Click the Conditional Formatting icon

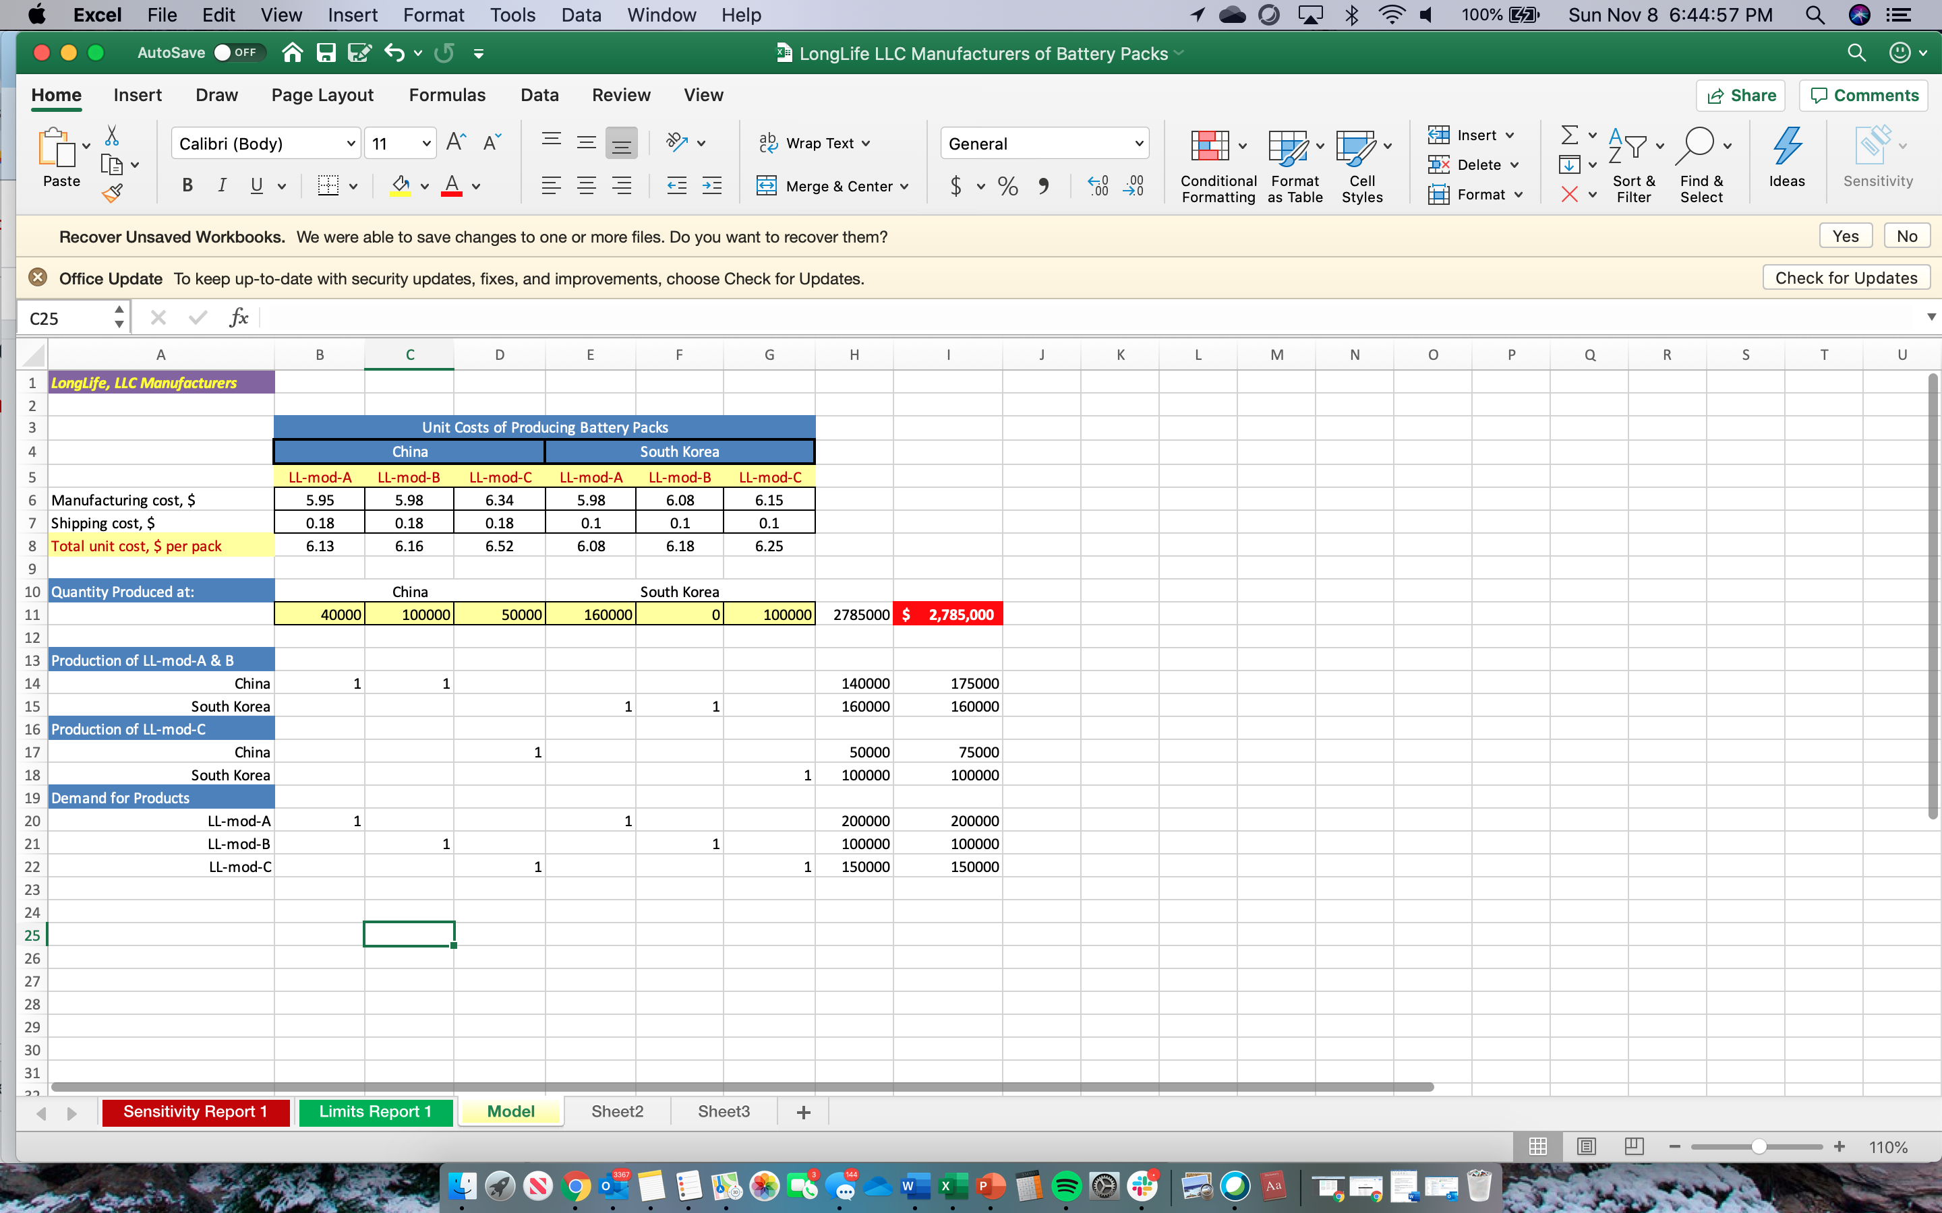1209,147
